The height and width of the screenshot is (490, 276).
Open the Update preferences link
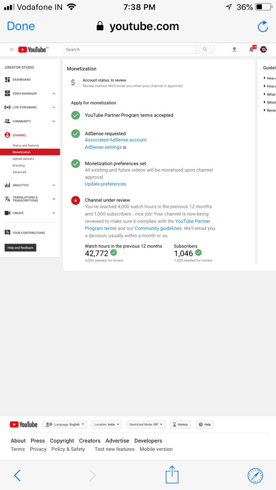[105, 184]
